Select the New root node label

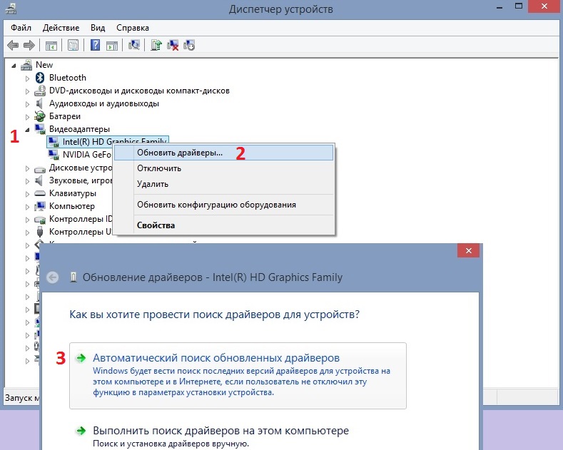[44, 65]
